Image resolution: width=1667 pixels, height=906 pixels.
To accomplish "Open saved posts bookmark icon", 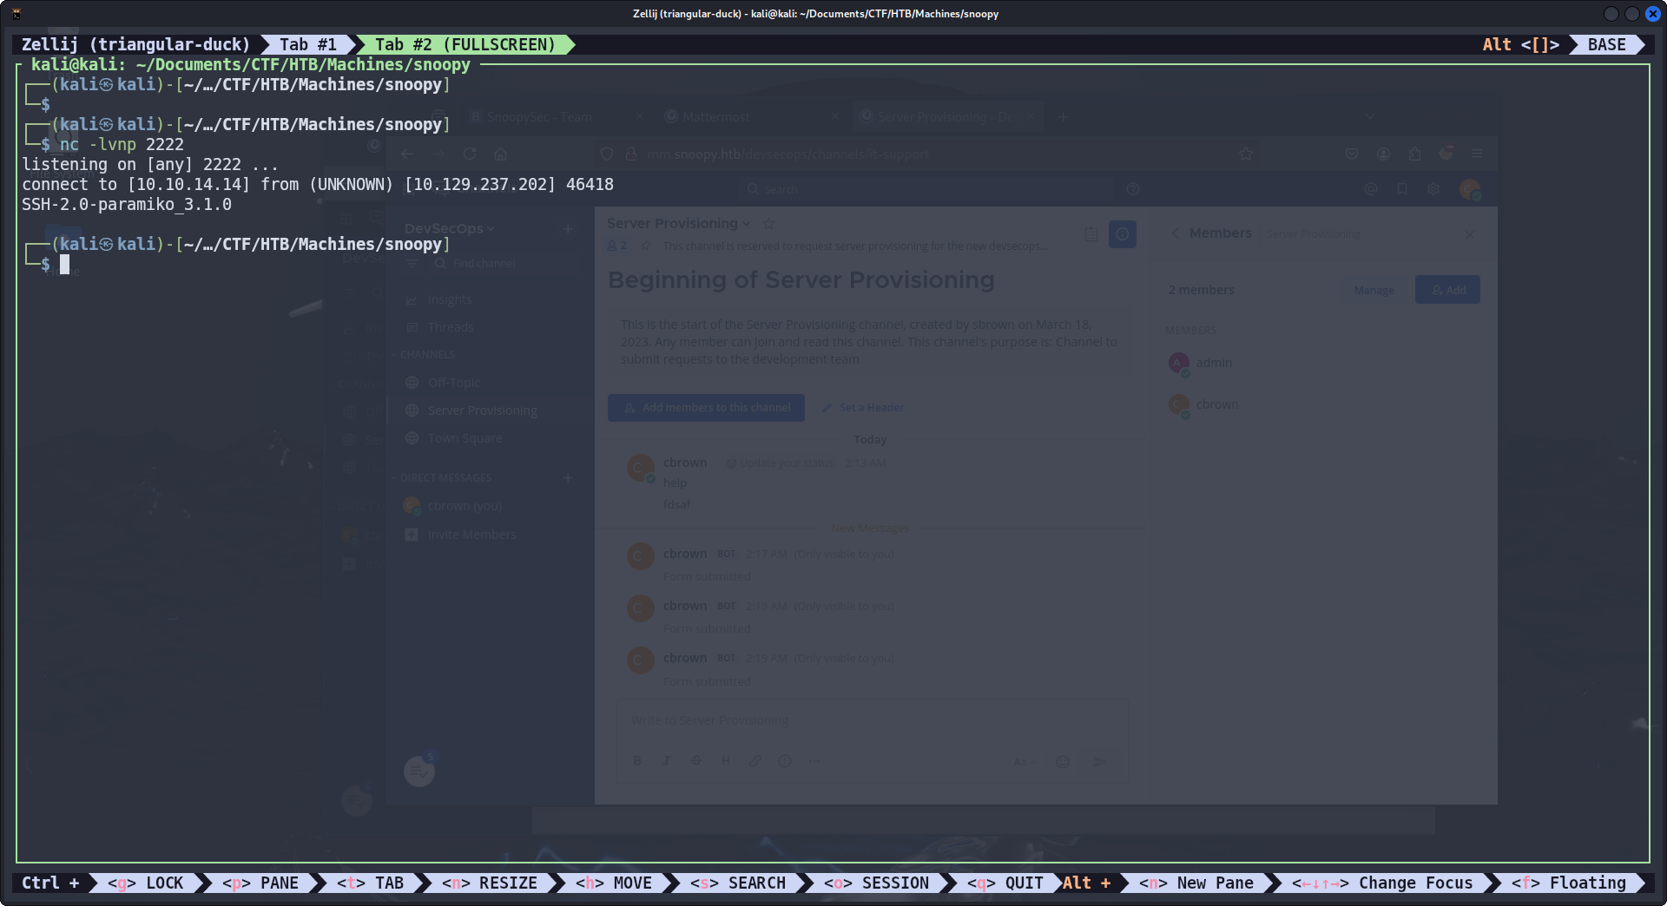I will coord(1402,189).
